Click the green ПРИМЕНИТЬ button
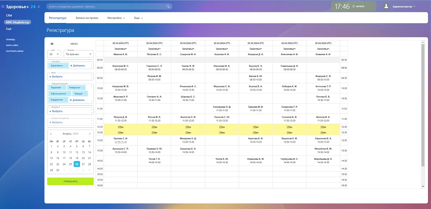Viewport: 431px width, 209px height. point(70,181)
